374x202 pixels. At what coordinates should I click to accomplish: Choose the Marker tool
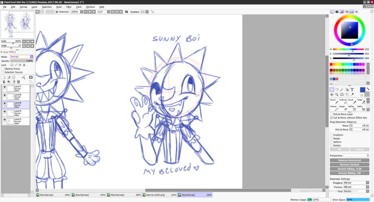[x=334, y=108]
